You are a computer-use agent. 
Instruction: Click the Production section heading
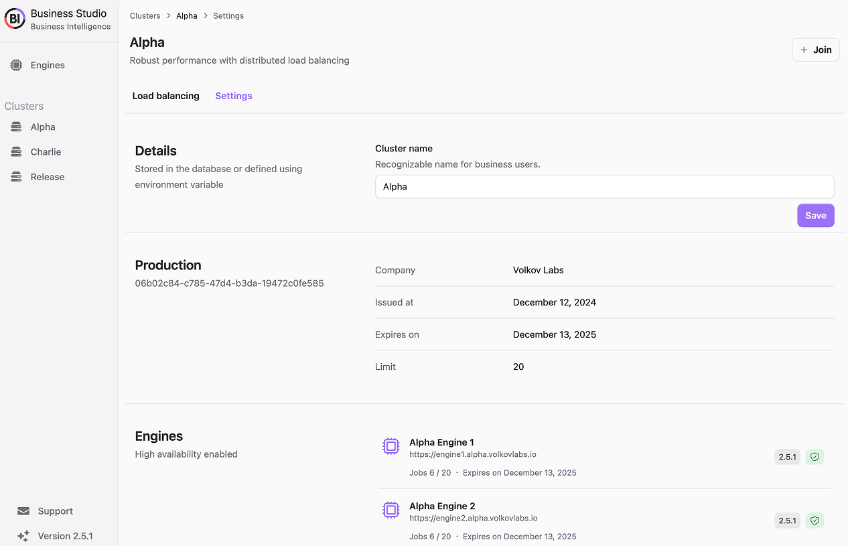[168, 265]
